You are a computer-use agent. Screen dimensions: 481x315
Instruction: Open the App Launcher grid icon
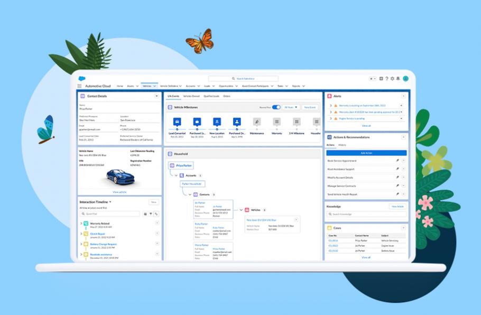[79, 86]
